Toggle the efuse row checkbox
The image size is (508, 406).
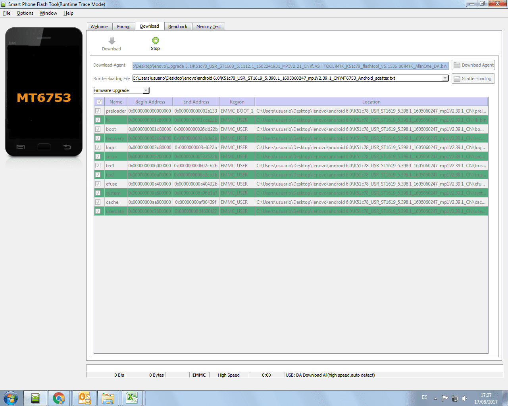(98, 184)
